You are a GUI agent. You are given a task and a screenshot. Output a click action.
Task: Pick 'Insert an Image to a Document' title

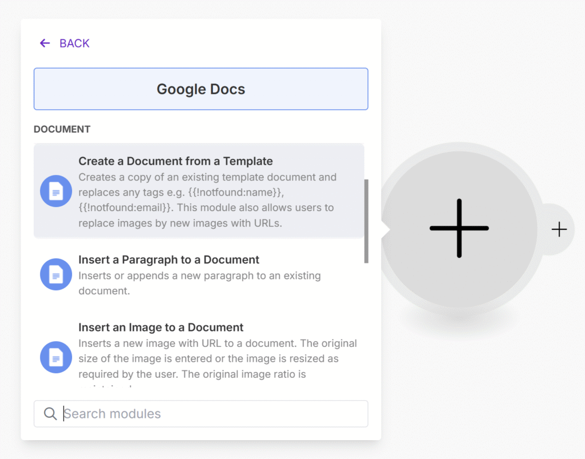(161, 328)
